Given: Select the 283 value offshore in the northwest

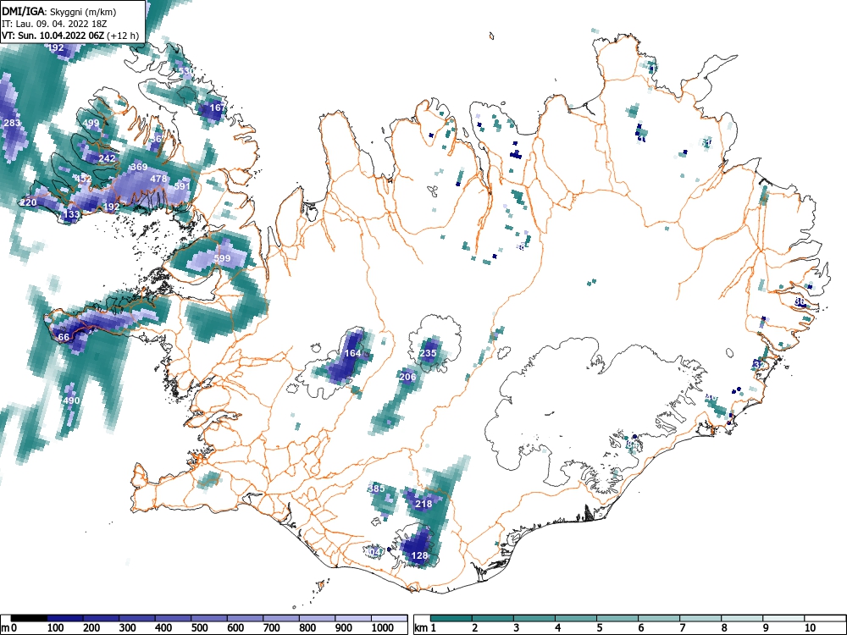Looking at the screenshot, I should point(12,123).
